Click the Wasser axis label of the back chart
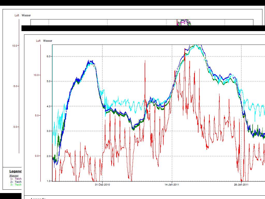Image resolution: width=265 pixels, height=199 pixels. pos(26,15)
